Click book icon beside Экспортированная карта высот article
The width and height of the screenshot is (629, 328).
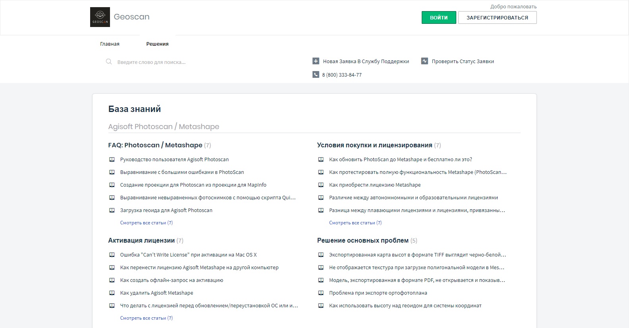click(321, 255)
